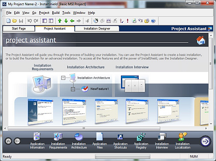This screenshot has width=216, height=161.
Task: Click the house Home icon in header
Action: 201,40
